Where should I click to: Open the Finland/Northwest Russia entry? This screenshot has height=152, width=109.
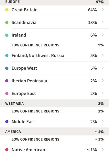click(x=55, y=55)
